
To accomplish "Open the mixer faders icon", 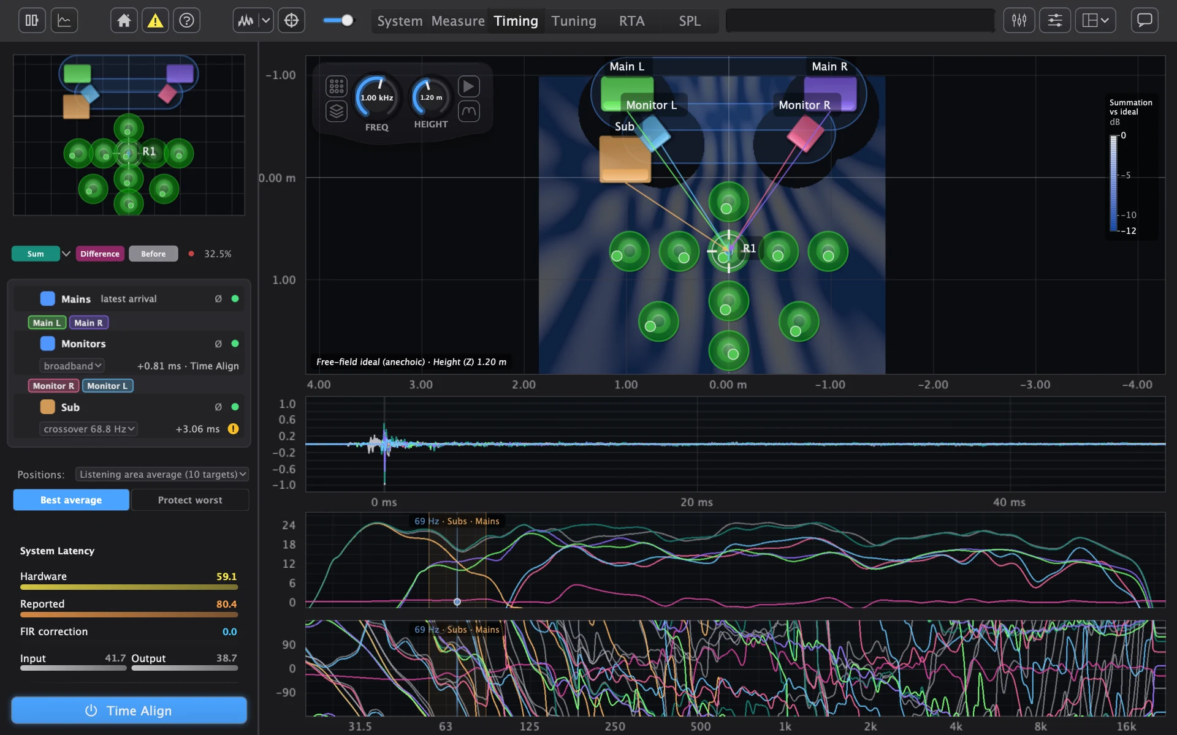I will [1019, 21].
